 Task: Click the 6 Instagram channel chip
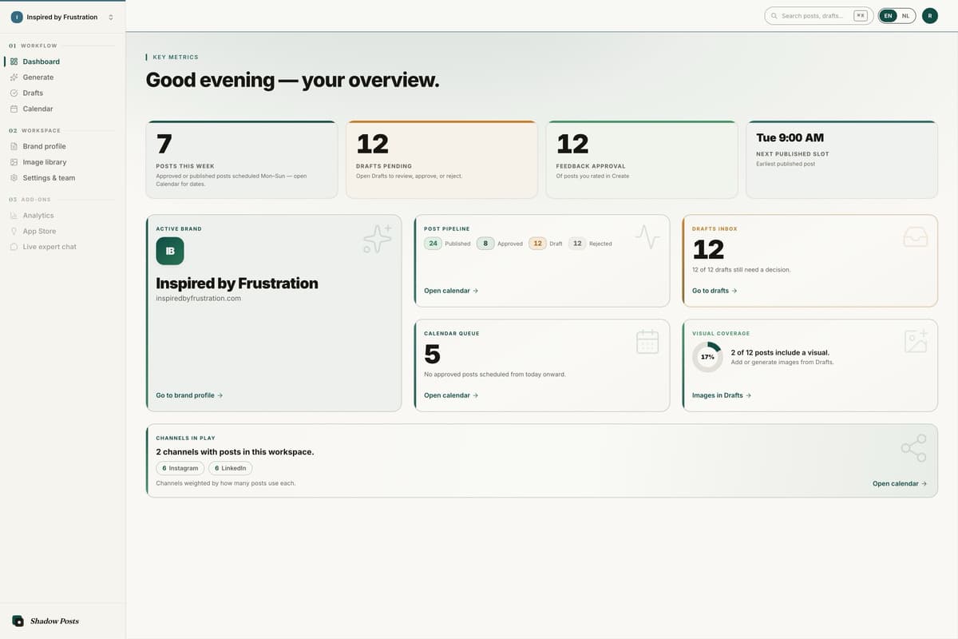point(180,468)
